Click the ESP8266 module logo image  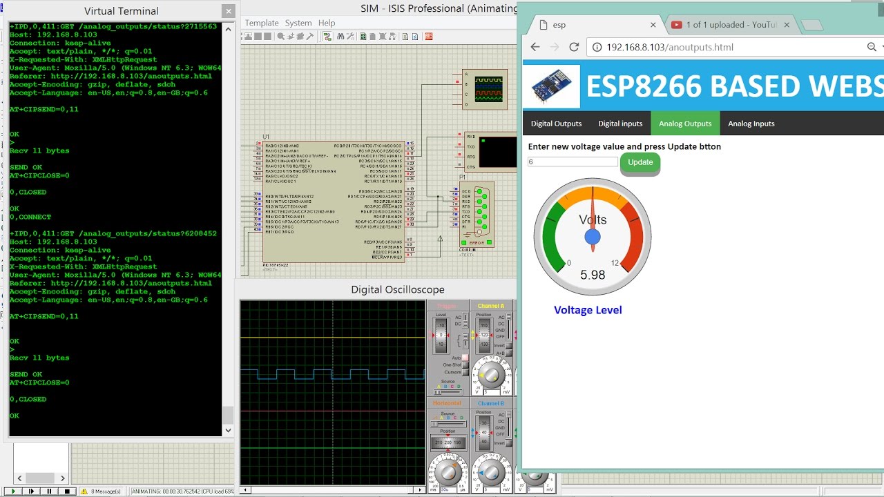click(552, 86)
